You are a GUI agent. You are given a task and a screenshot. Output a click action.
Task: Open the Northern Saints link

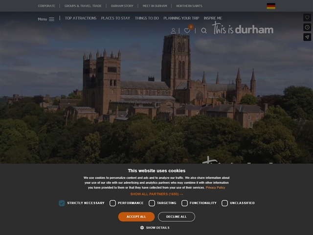click(189, 6)
